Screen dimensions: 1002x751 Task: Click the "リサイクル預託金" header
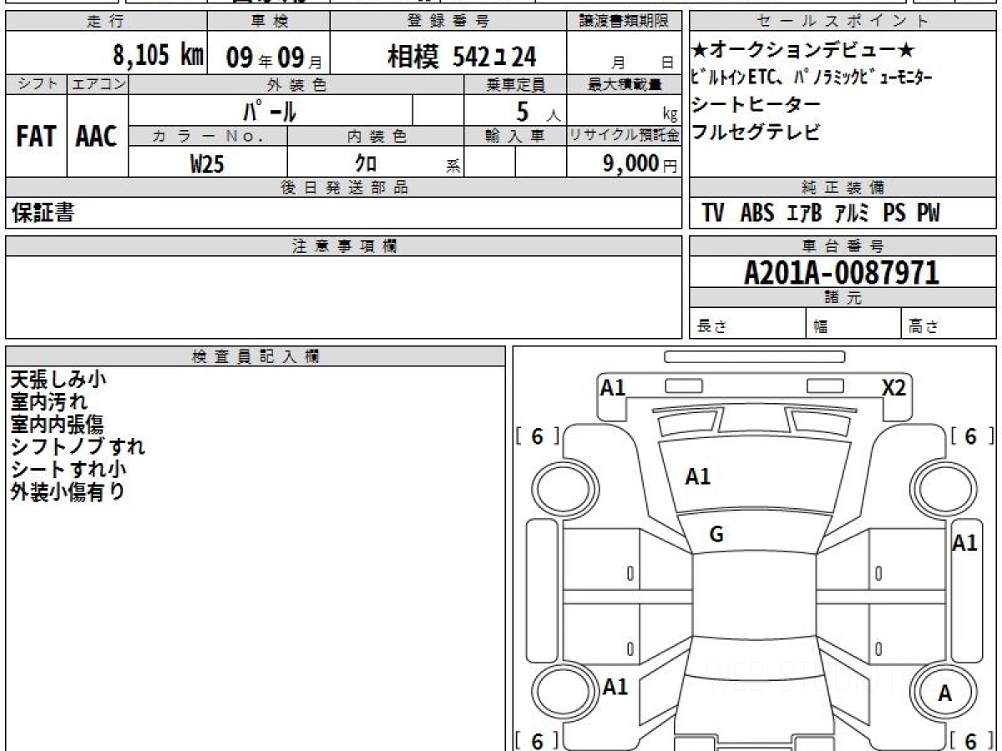[624, 136]
